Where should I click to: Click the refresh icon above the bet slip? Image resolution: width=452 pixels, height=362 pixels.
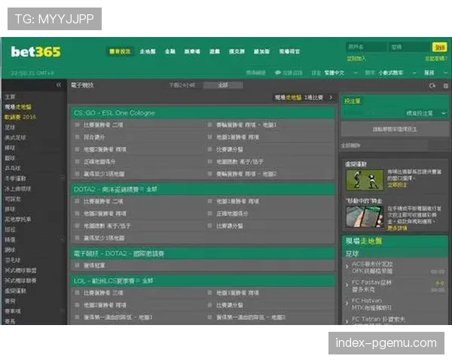click(432, 85)
